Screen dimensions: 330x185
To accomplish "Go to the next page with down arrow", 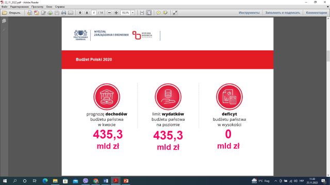I will 87,13.
